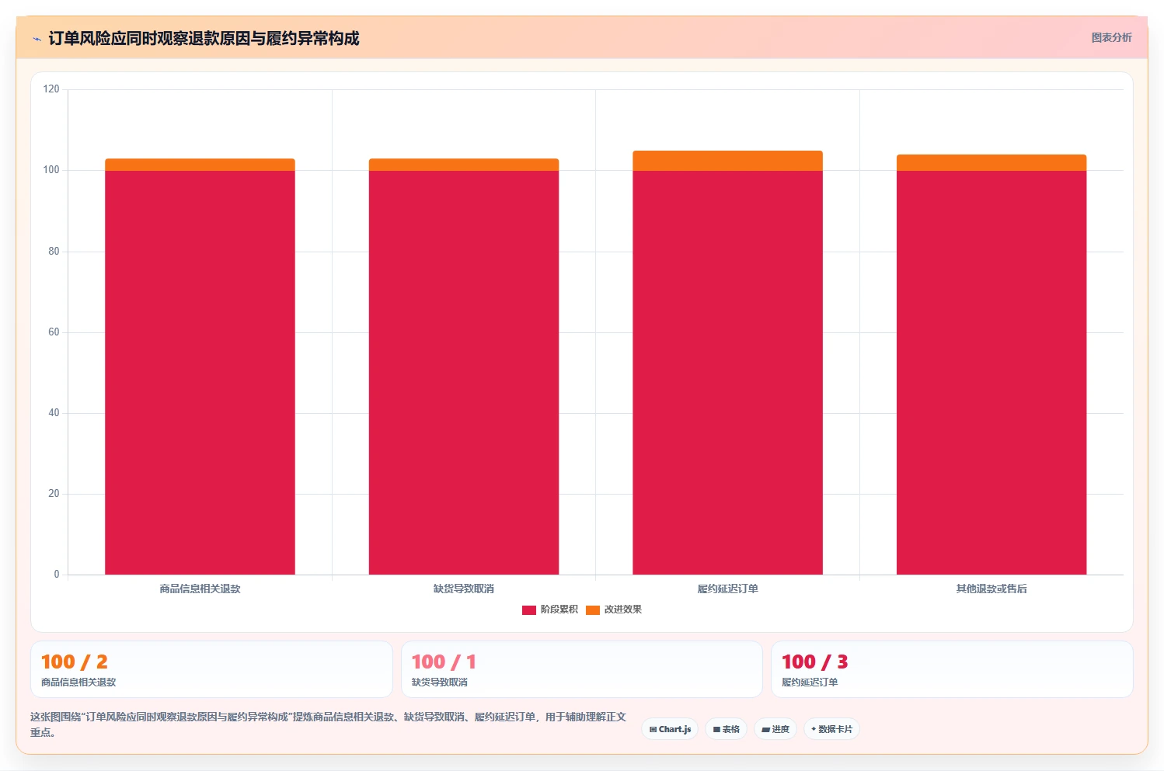Click the red bar for 缺货导致取消
The image size is (1164, 771).
tap(464, 373)
